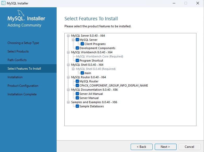Viewport: 204px width, 152px height.
Task: Uncheck the Client Programs checkbox
Action: (x=82, y=44)
